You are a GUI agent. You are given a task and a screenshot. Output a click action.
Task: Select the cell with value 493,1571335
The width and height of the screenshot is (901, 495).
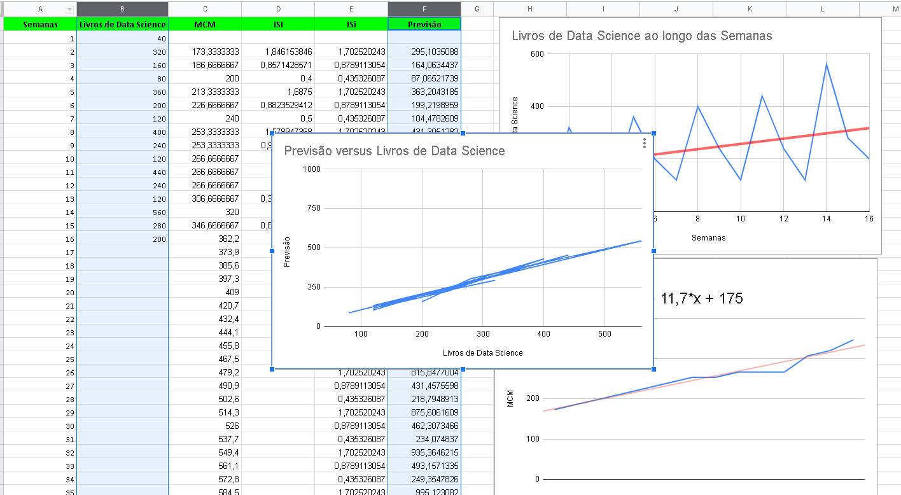(424, 466)
